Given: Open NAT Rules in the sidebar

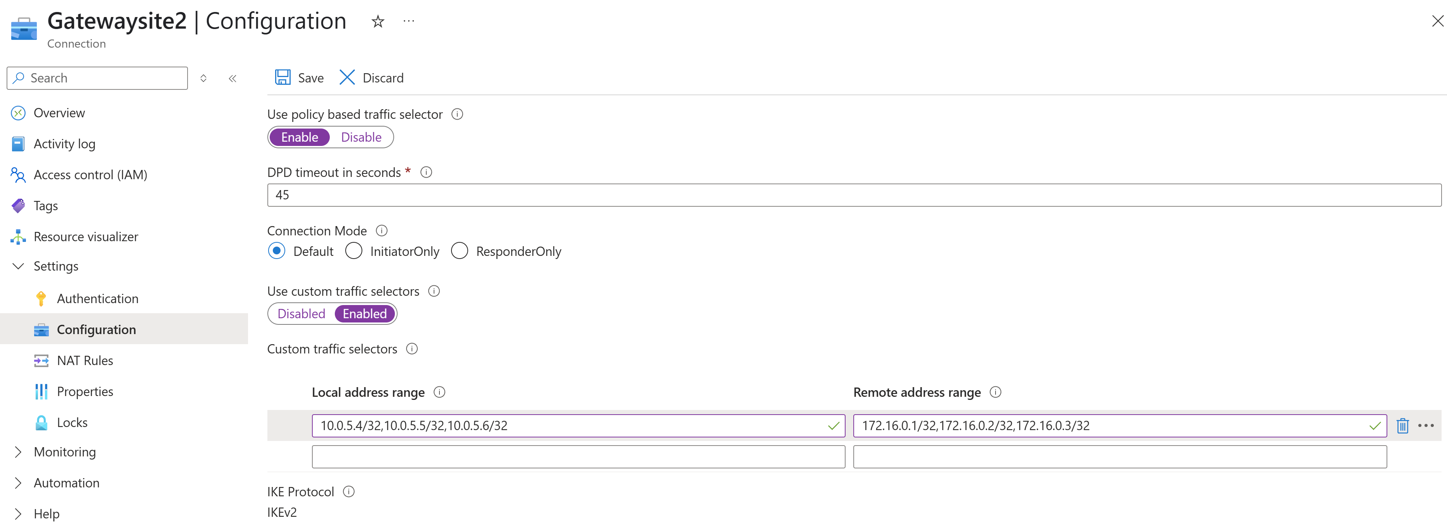Looking at the screenshot, I should click(x=85, y=361).
